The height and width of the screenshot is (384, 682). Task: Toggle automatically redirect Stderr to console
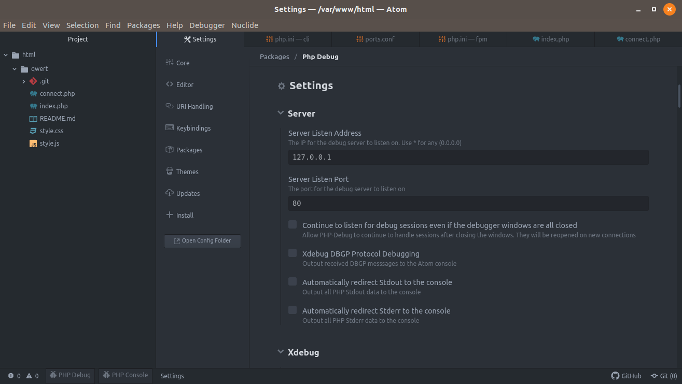tap(293, 310)
